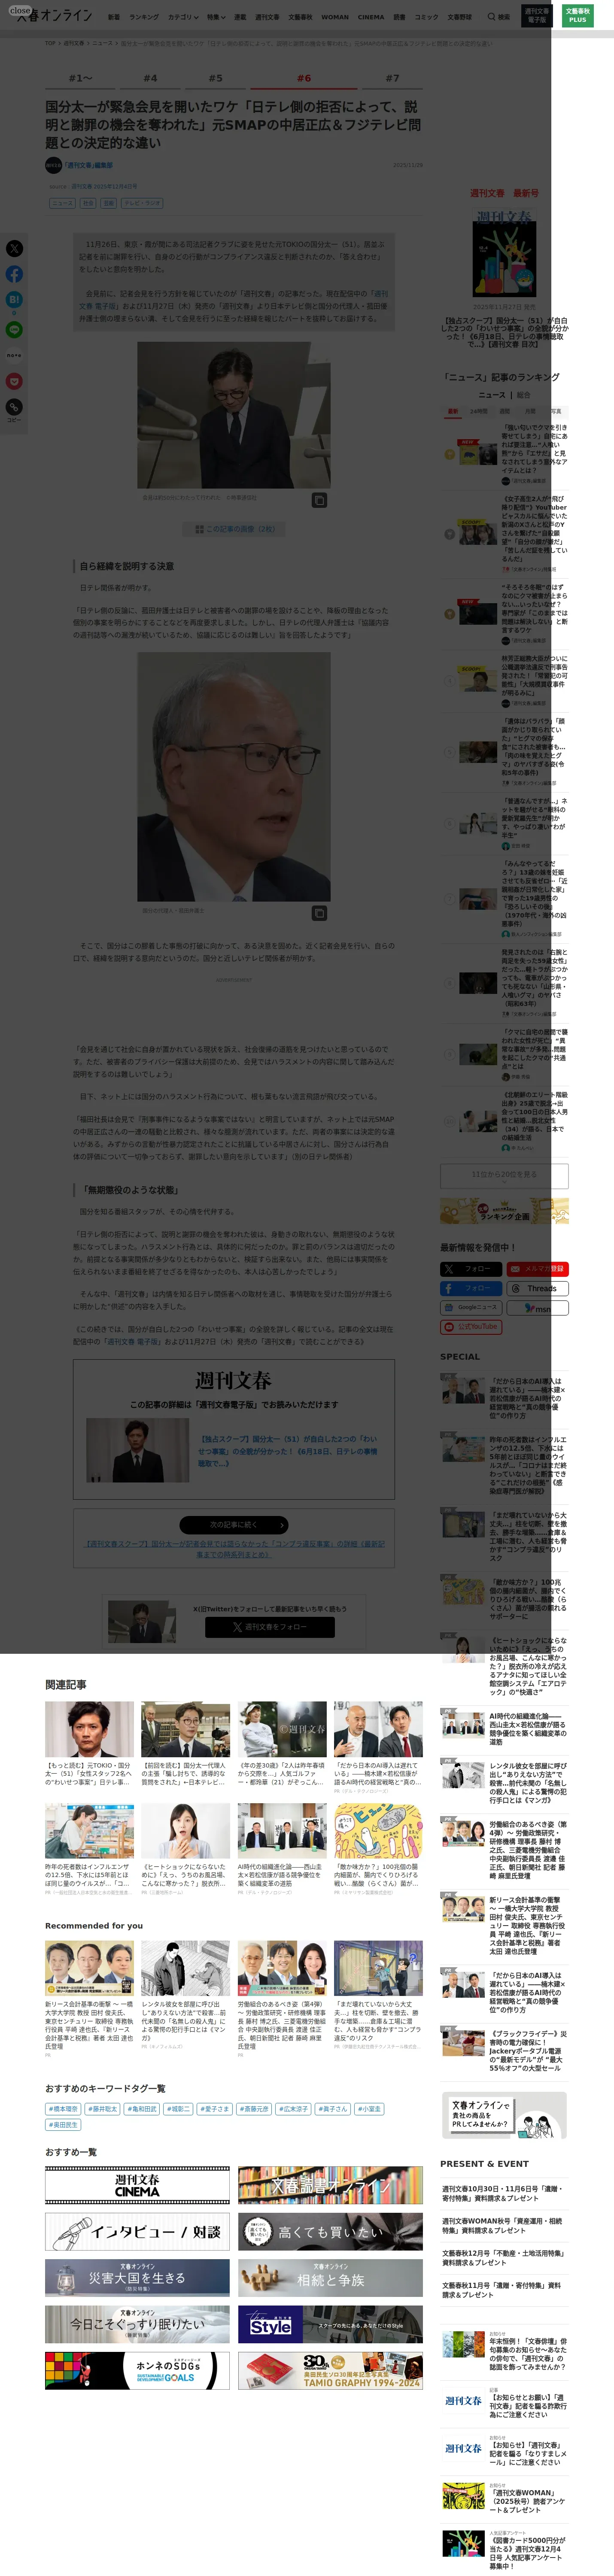Screen dimensions: 614x2576
Task: Go to article page #1〜
Action: (x=80, y=78)
